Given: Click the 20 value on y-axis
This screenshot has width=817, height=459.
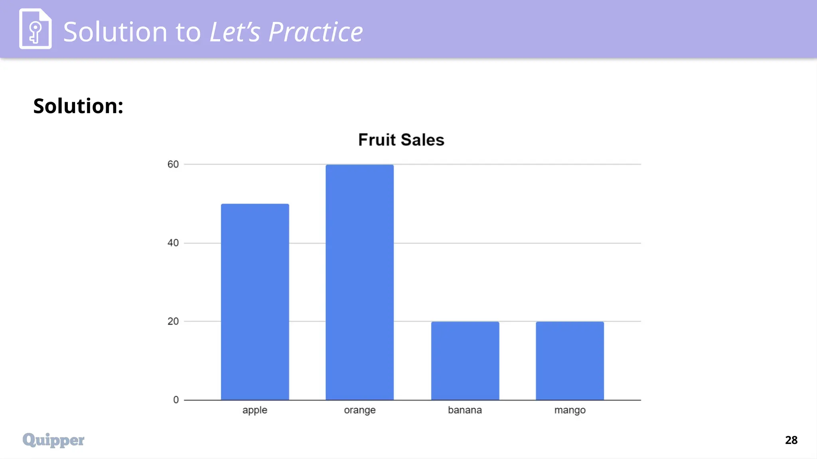Looking at the screenshot, I should click(173, 321).
